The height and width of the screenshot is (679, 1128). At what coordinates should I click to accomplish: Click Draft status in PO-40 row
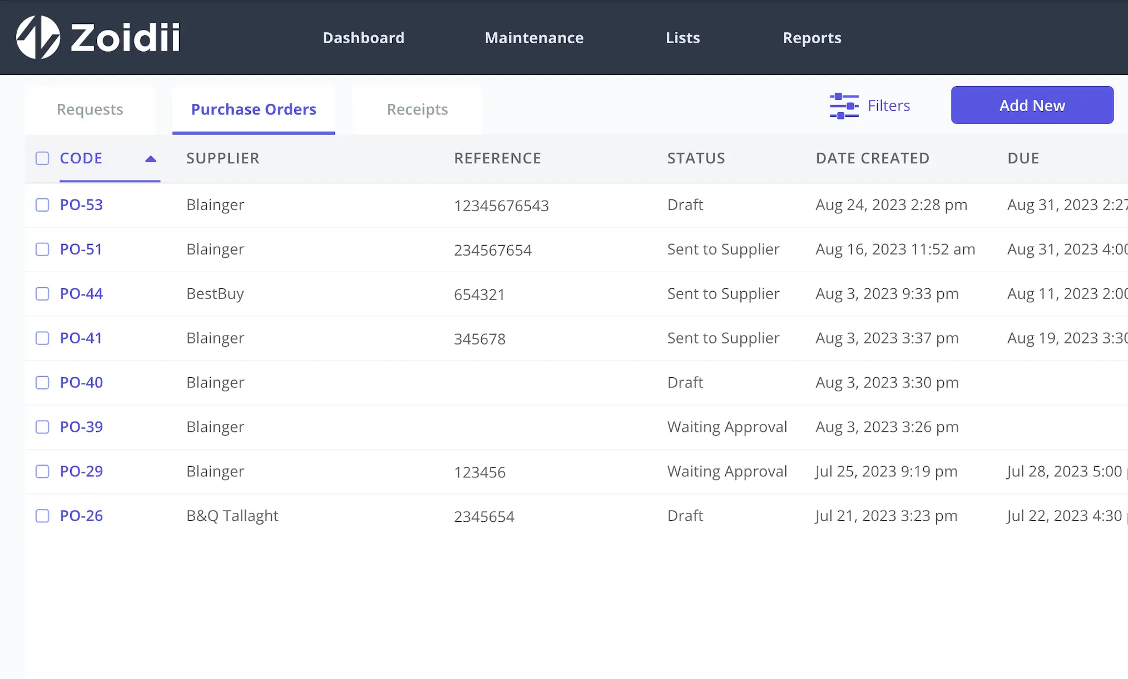point(685,383)
